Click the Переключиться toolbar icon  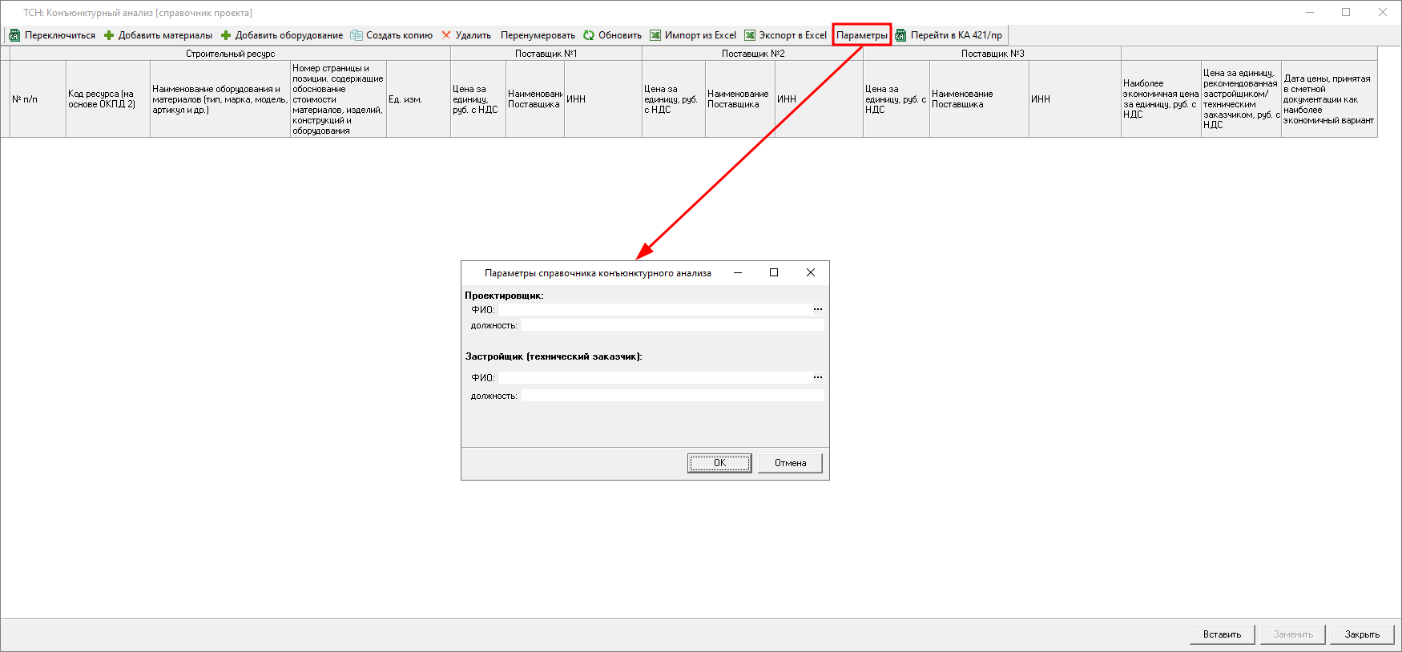pos(14,35)
